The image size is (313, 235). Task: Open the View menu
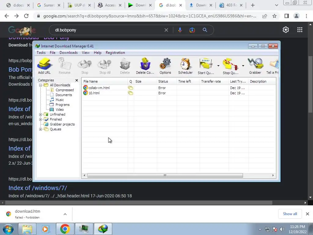(x=86, y=53)
